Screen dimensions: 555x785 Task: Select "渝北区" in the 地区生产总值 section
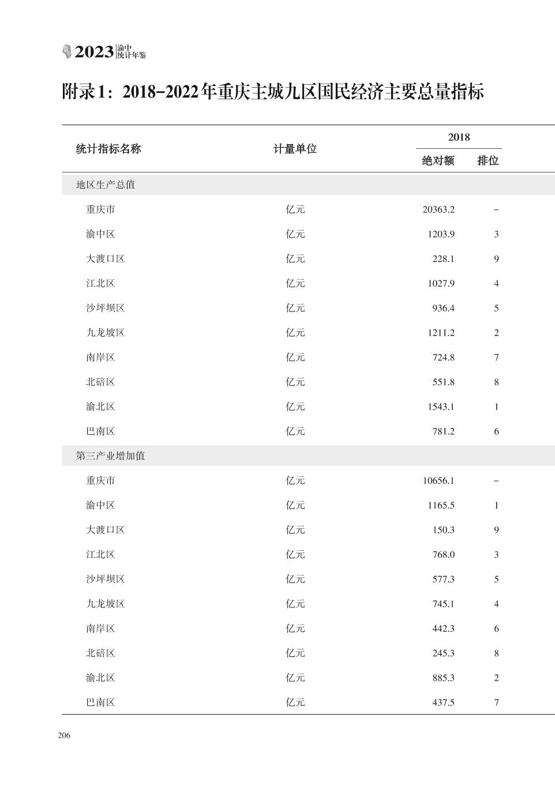click(x=100, y=407)
